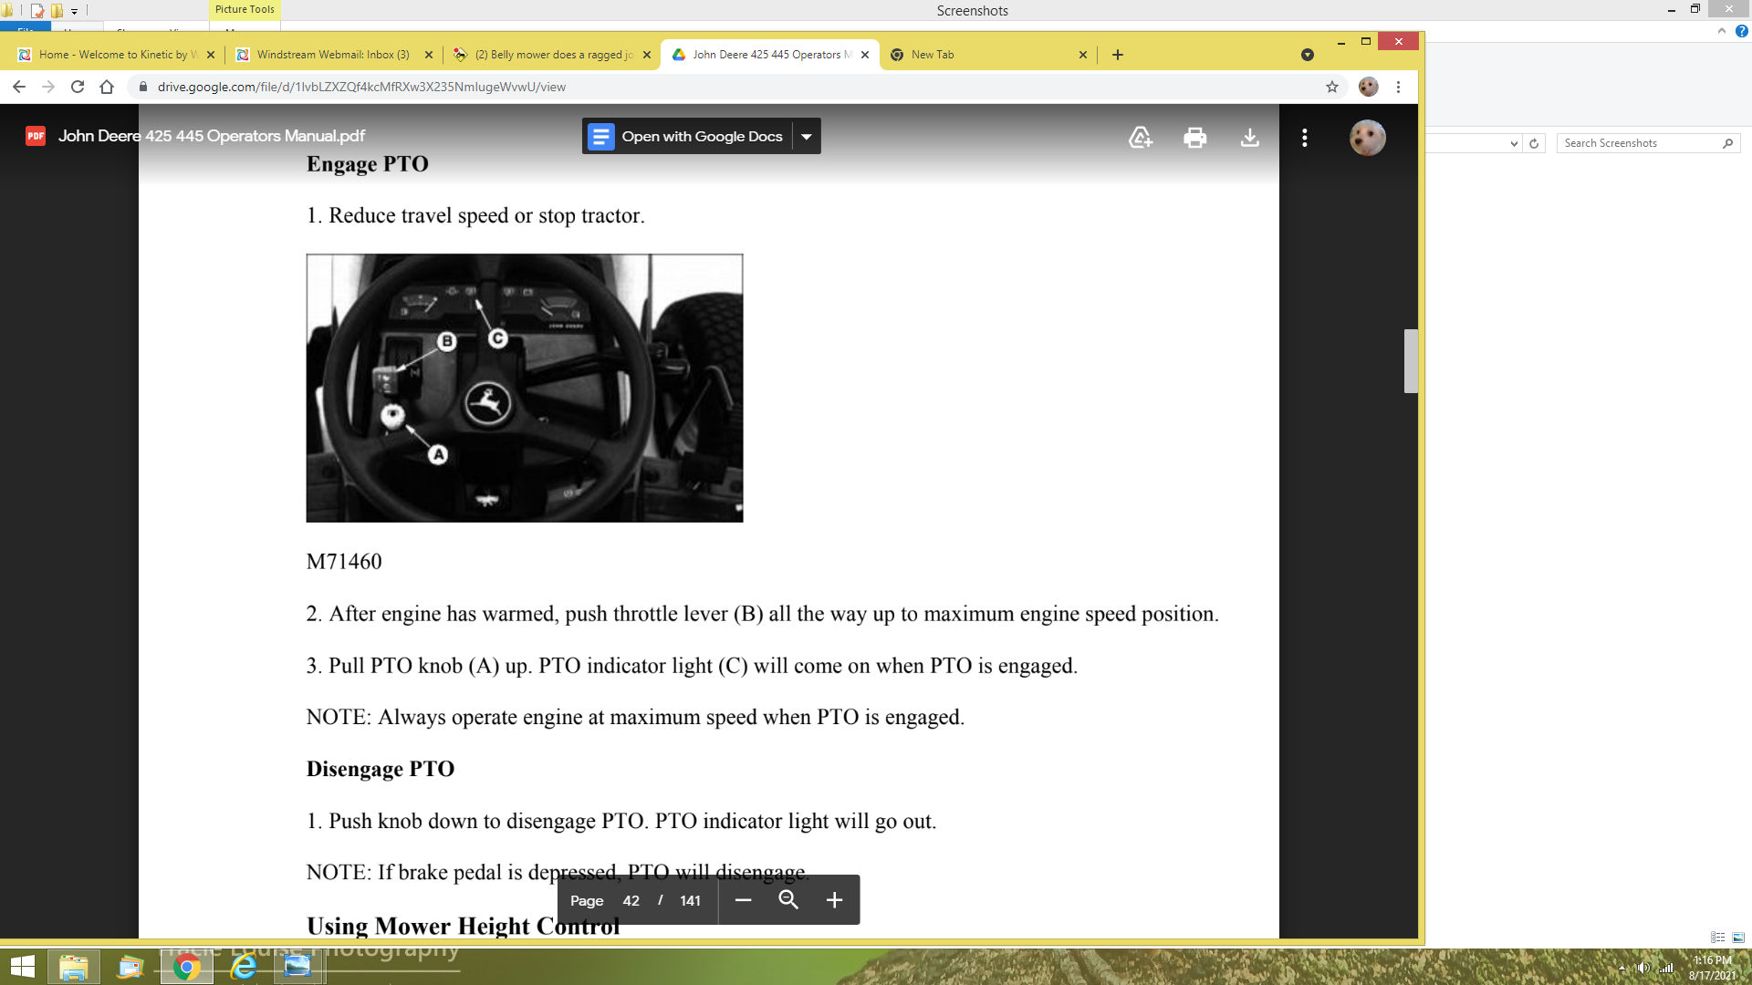
Task: Expand the Open with dropdown arrow
Action: point(807,137)
